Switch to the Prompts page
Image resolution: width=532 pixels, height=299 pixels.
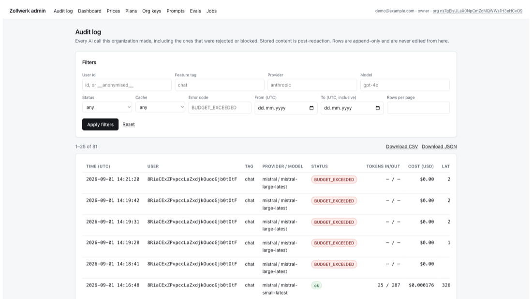pos(176,11)
